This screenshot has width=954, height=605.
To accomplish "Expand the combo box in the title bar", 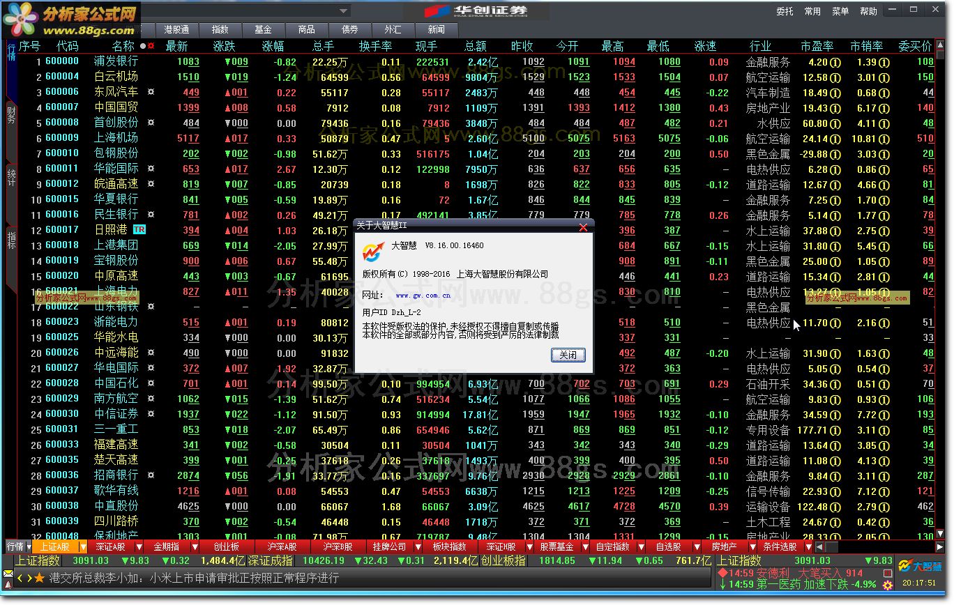I will click(343, 10).
